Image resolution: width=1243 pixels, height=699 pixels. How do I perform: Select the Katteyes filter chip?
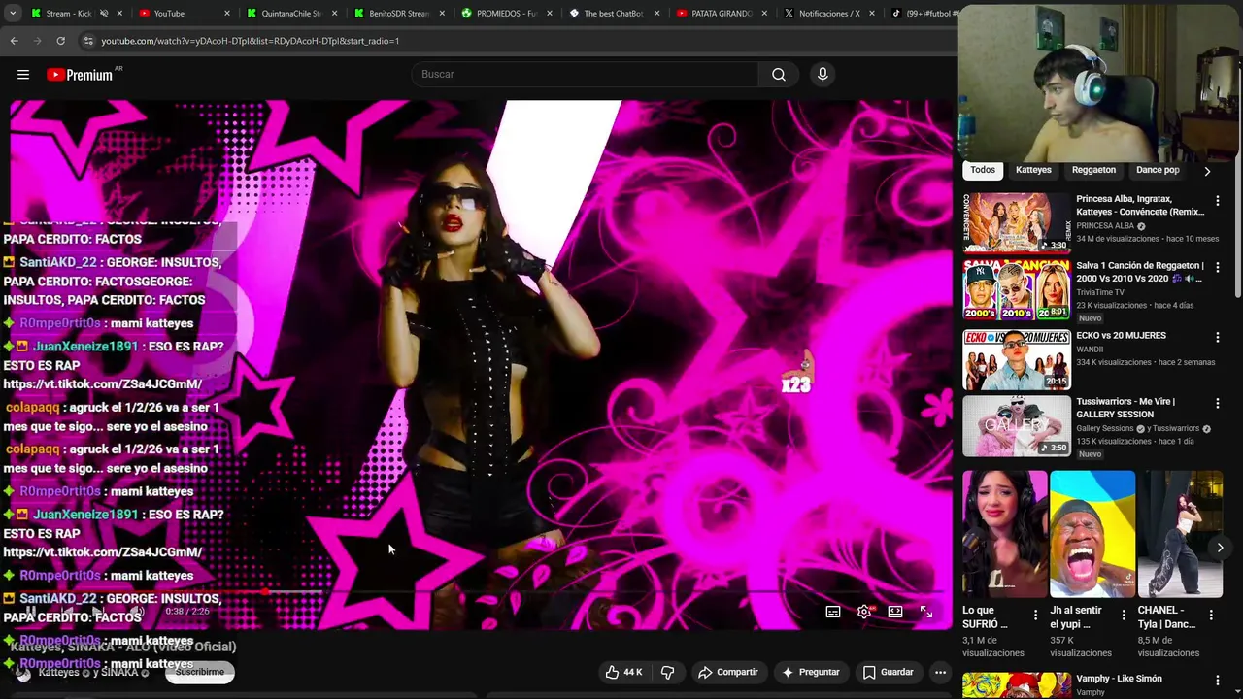[x=1033, y=170]
